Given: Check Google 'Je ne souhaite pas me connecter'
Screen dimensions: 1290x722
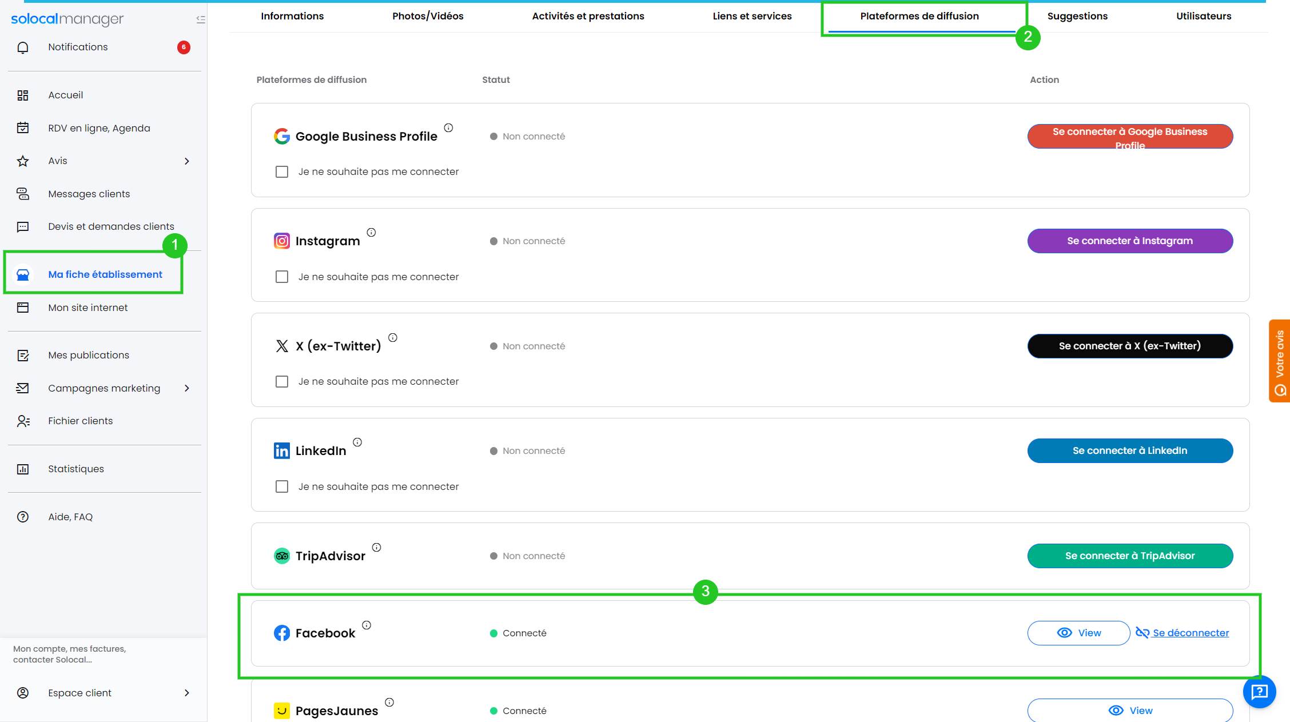Looking at the screenshot, I should point(282,171).
